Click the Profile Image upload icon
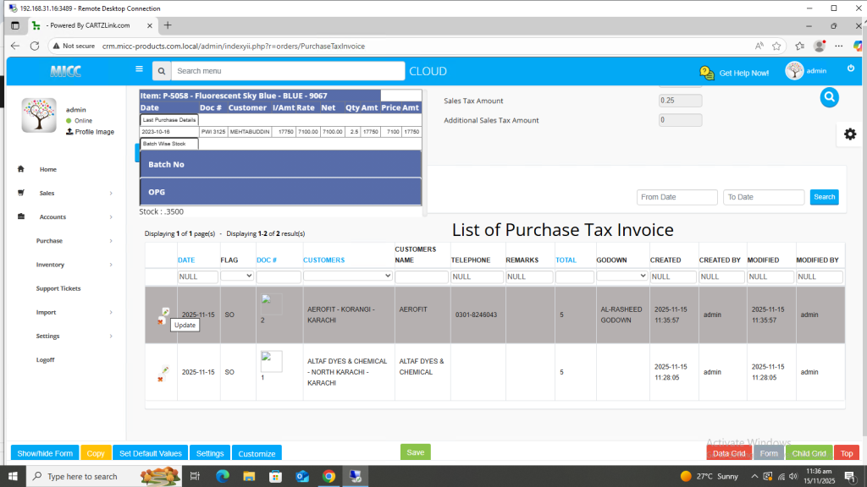This screenshot has height=487, width=867. pos(69,132)
